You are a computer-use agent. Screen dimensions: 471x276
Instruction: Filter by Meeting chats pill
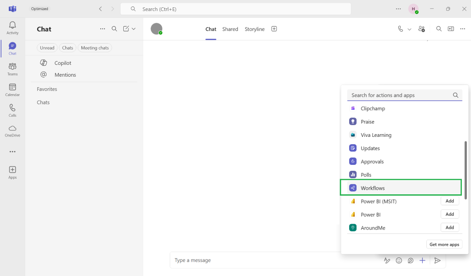95,48
